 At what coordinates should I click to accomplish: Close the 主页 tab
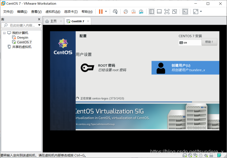tap(61, 21)
